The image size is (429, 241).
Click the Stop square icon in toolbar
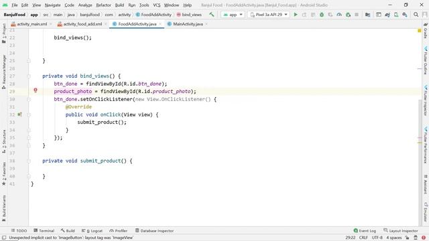tap(357, 15)
